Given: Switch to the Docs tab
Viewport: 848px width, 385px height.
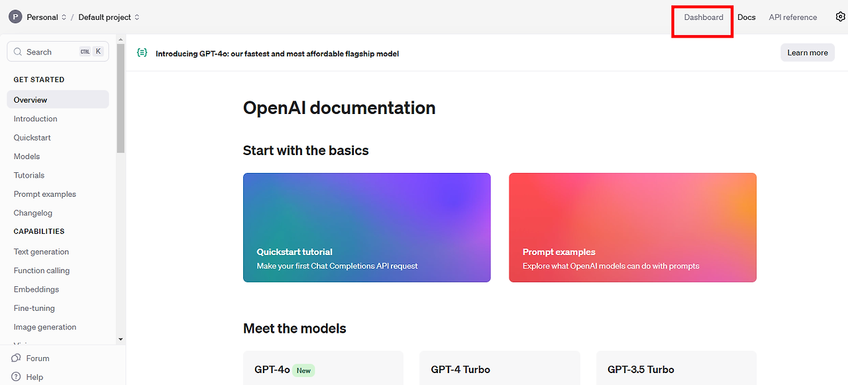Looking at the screenshot, I should tap(747, 17).
